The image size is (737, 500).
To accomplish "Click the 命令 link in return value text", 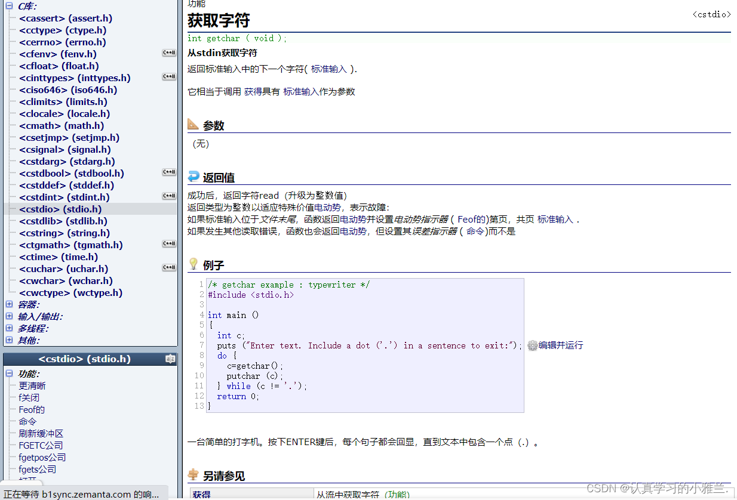I will click(475, 232).
